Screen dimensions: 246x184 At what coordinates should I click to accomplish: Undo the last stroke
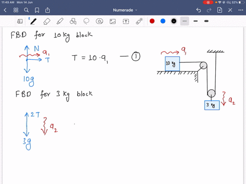click(x=198, y=10)
